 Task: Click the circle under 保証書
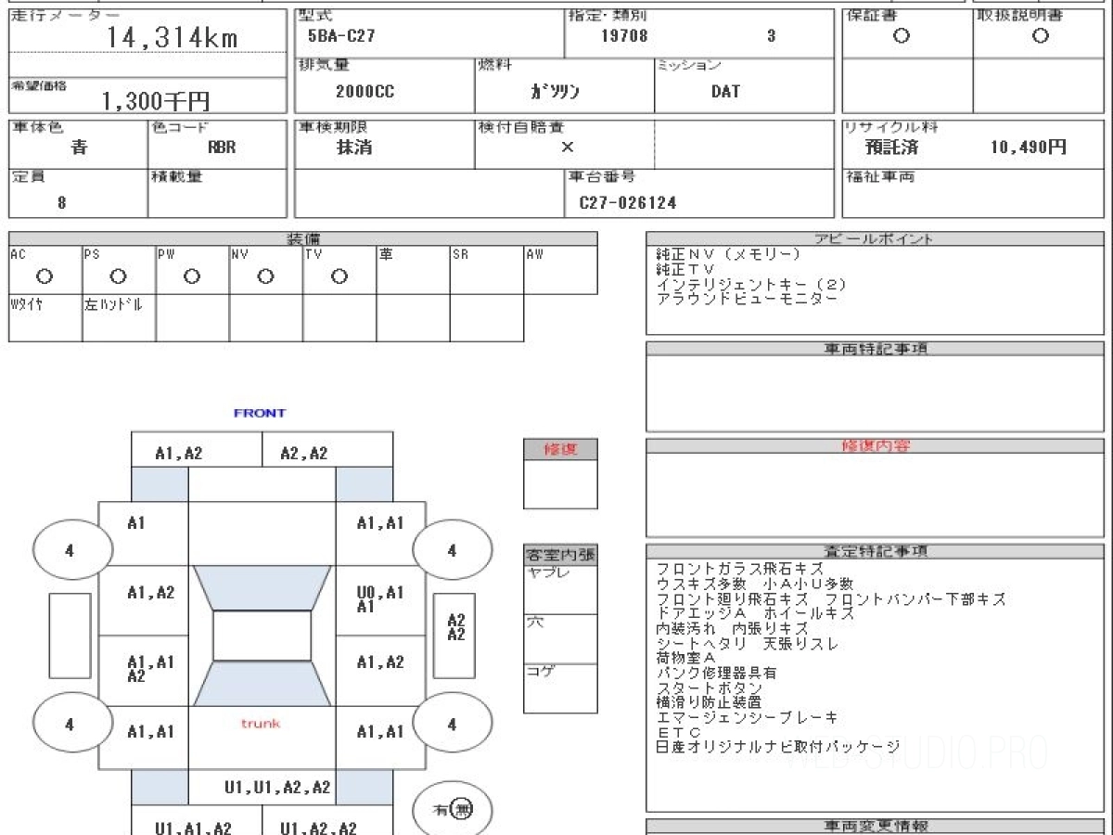(901, 36)
